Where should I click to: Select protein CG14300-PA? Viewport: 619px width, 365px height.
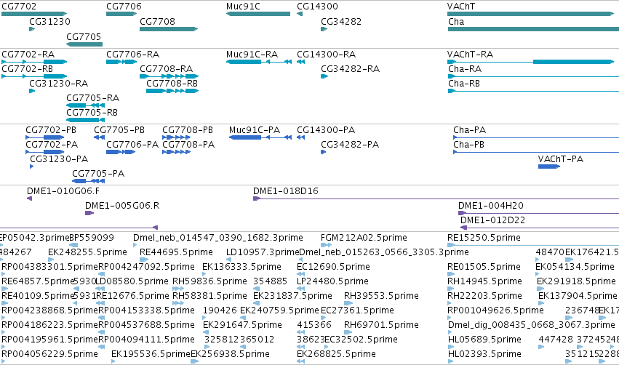301,137
